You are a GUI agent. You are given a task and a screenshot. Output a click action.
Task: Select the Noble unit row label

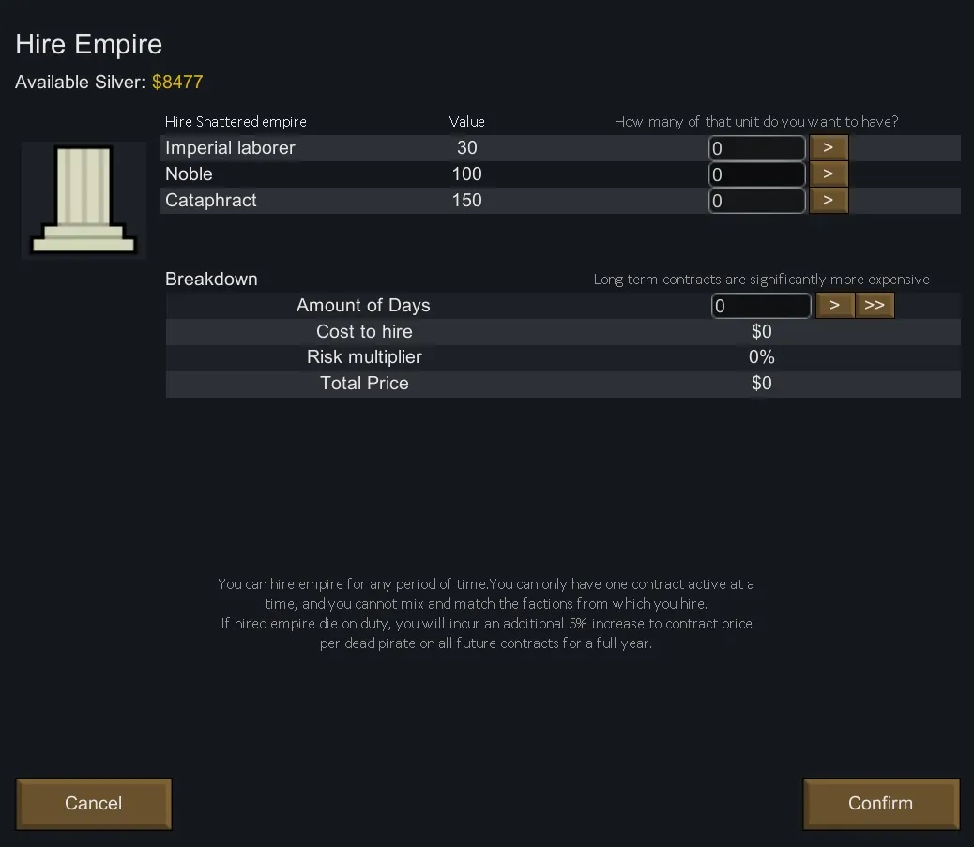point(189,174)
